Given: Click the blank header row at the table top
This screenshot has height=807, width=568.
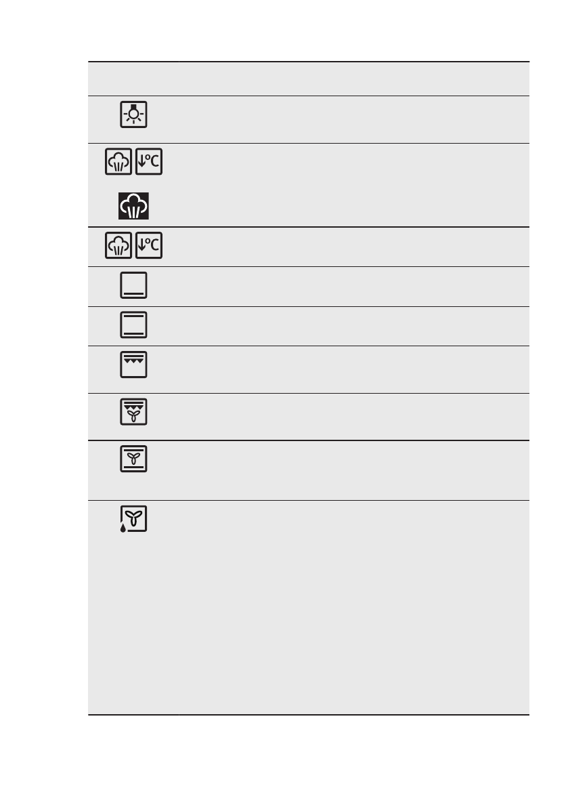Looking at the screenshot, I should pyautogui.click(x=308, y=79).
